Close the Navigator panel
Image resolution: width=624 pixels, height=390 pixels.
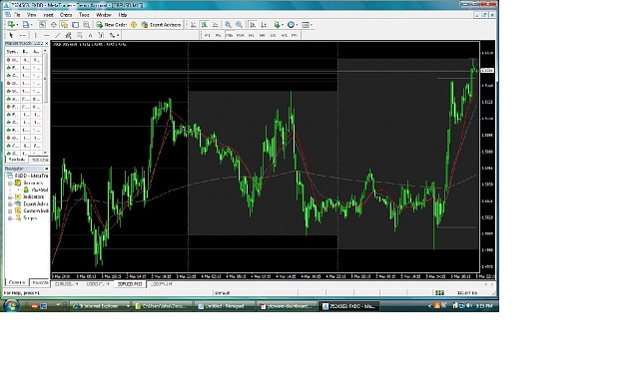(x=47, y=169)
